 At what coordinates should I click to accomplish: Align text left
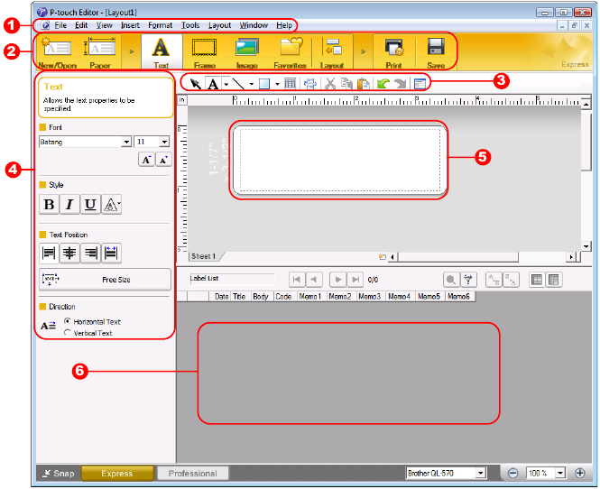[x=49, y=253]
